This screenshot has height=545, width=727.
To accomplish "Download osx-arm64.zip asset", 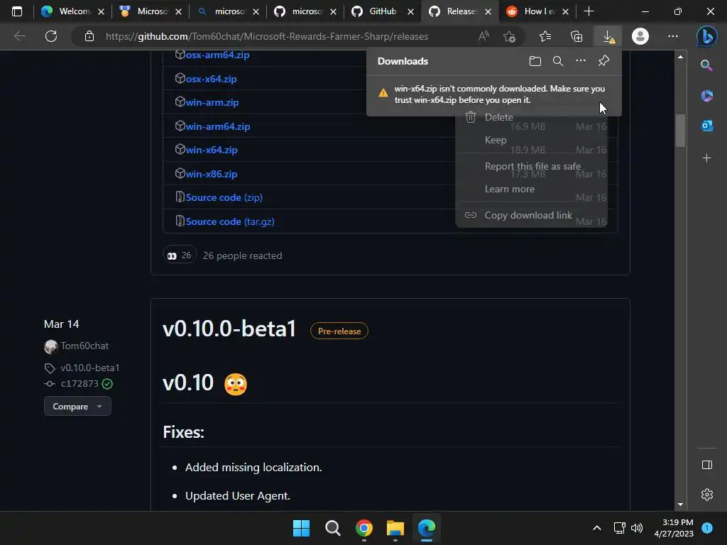I will tap(217, 55).
